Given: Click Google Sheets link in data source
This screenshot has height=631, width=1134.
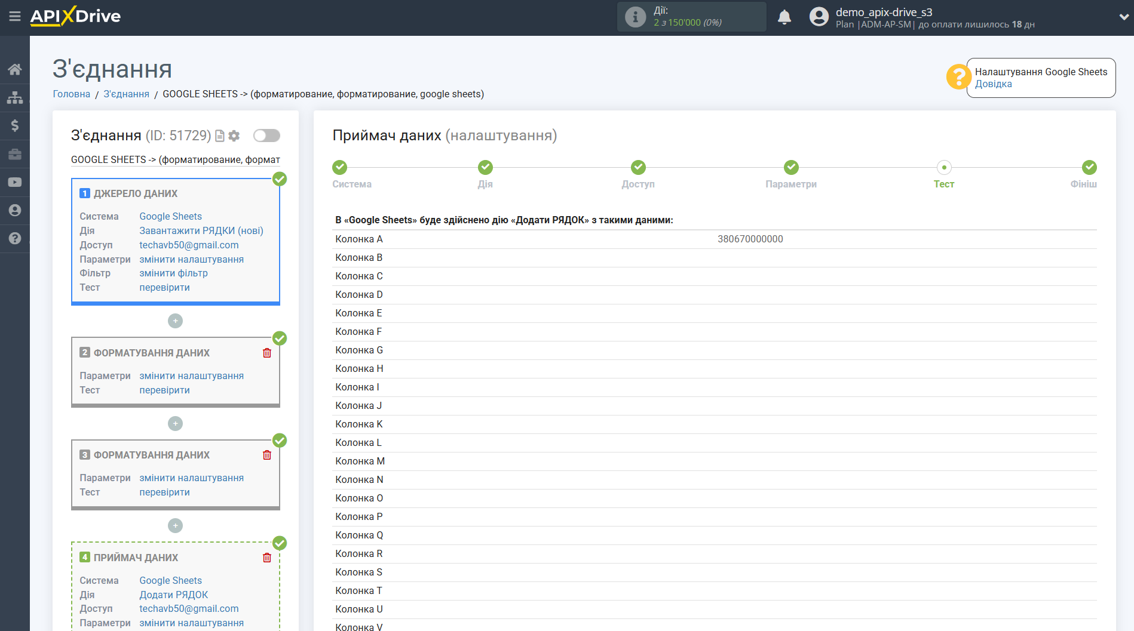Looking at the screenshot, I should pyautogui.click(x=171, y=216).
